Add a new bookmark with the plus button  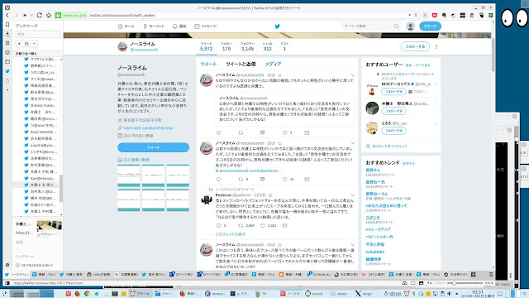(19, 44)
